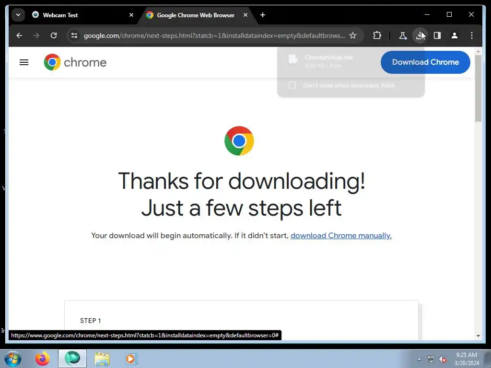Open Chrome's three-dot menu
Viewport: 491px width, 368px height.
tap(472, 35)
